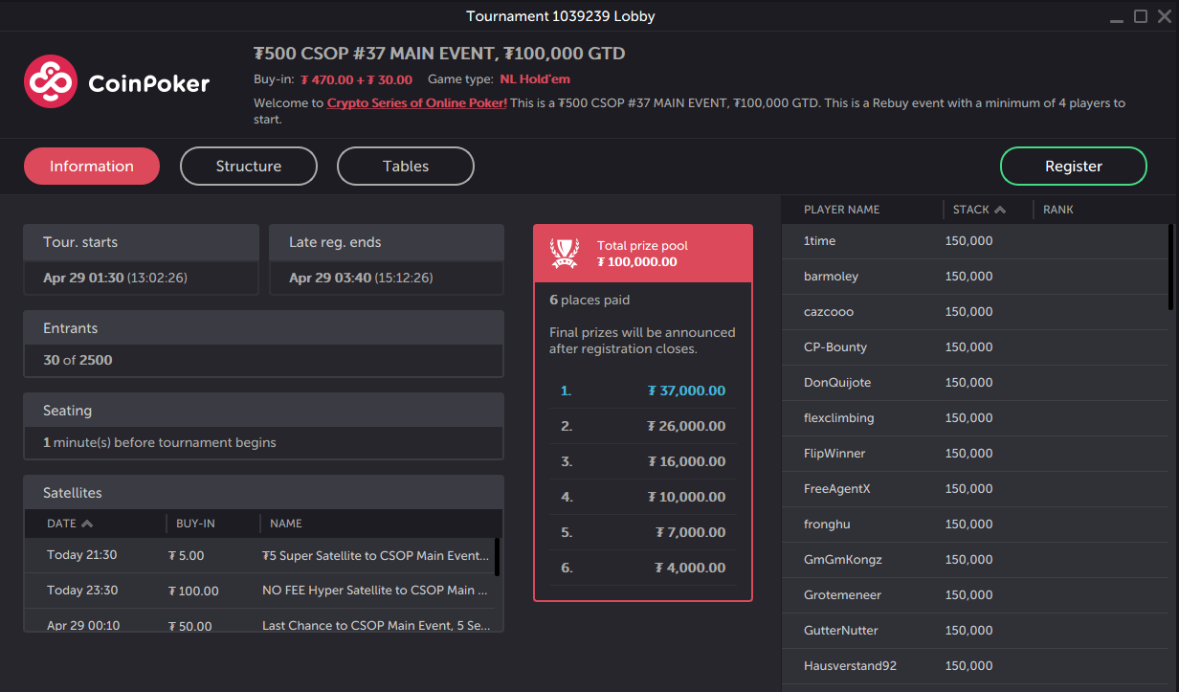Switch to the Structure tab
The image size is (1179, 692).
(x=248, y=166)
